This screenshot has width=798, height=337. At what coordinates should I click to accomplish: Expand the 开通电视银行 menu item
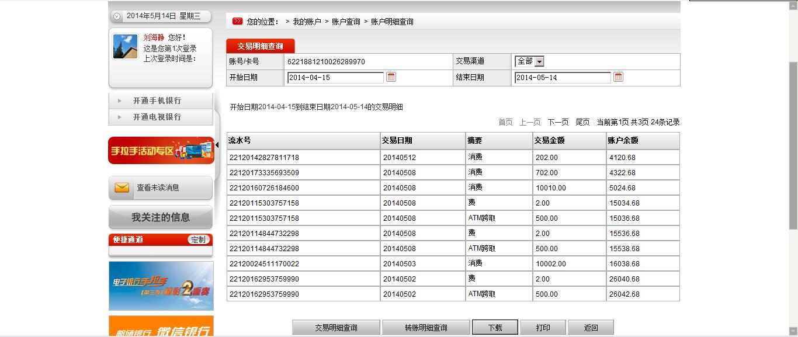[157, 117]
